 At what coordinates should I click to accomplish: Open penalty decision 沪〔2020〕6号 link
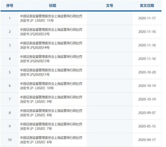point(51,140)
